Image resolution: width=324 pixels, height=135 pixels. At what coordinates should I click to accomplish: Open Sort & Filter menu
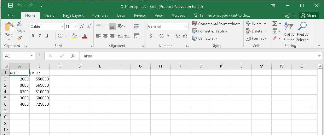[x=289, y=31]
